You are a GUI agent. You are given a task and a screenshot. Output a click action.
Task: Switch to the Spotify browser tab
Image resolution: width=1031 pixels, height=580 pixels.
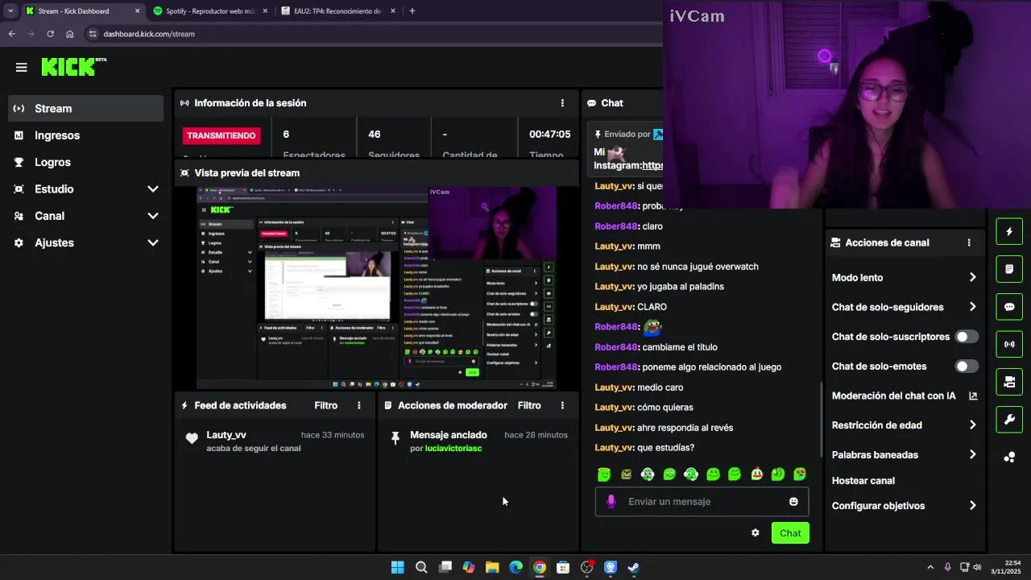[x=209, y=11]
